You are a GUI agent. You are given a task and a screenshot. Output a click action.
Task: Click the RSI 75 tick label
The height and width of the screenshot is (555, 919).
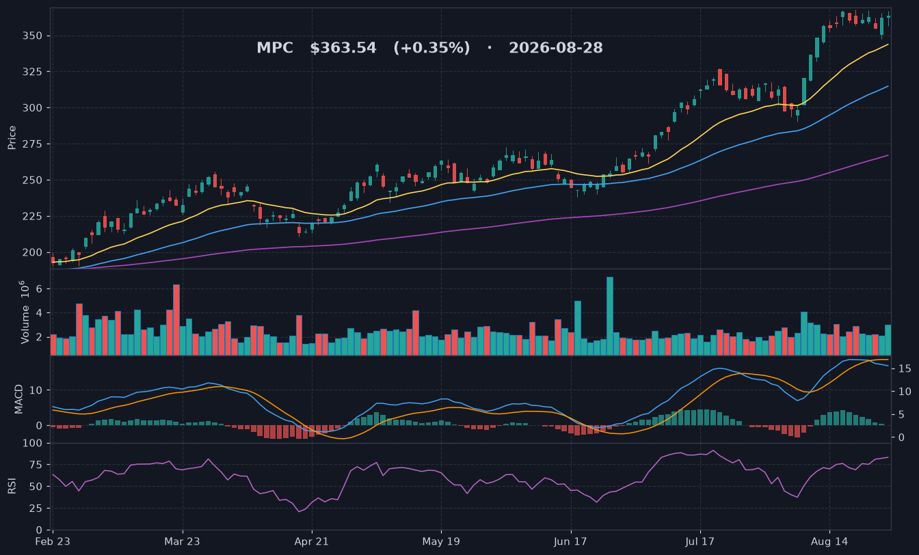(x=38, y=465)
